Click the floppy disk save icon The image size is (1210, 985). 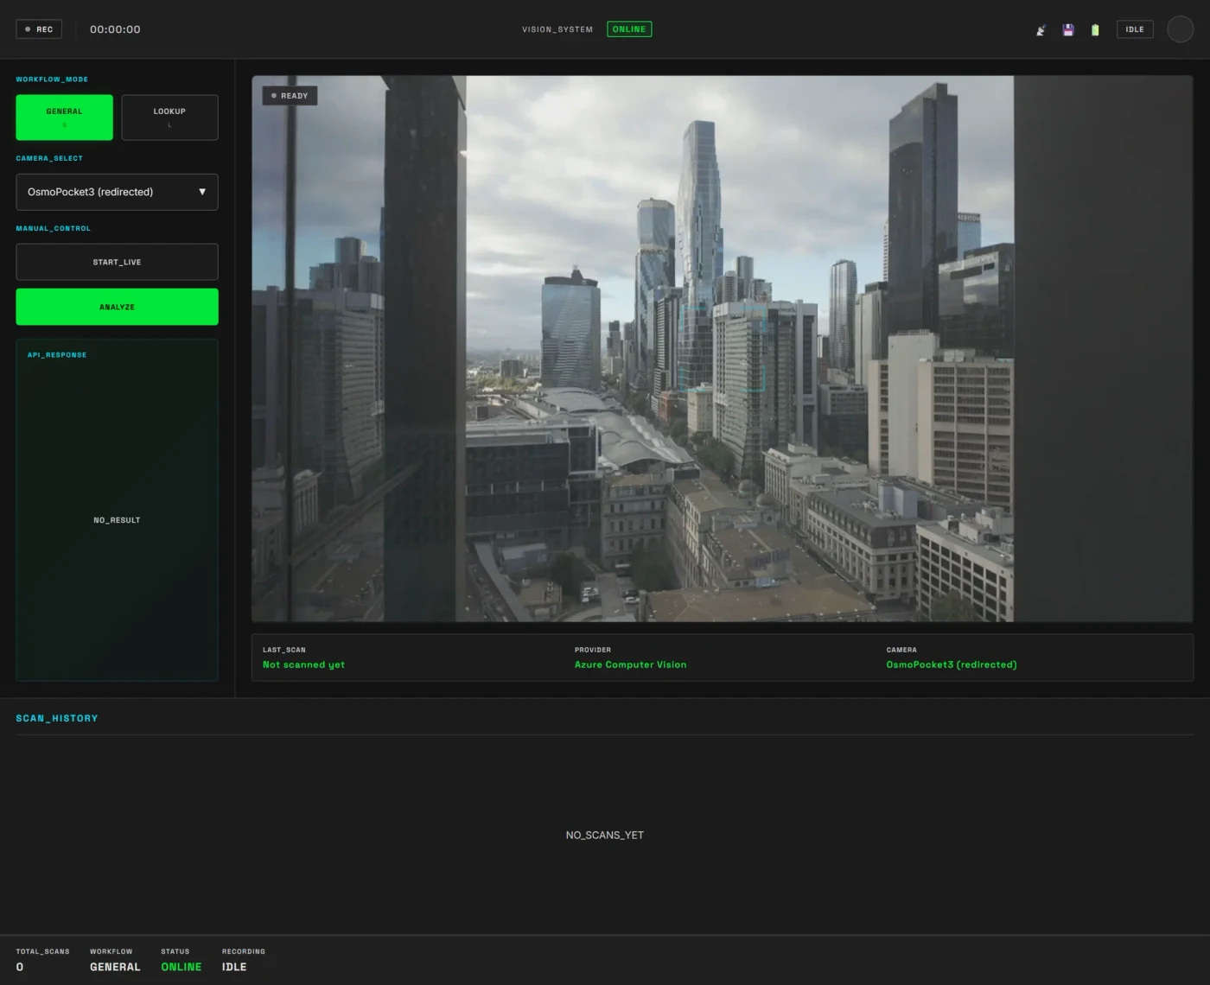pos(1067,29)
